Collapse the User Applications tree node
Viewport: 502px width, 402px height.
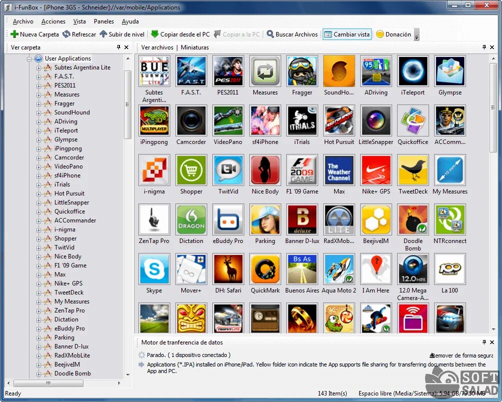29,58
